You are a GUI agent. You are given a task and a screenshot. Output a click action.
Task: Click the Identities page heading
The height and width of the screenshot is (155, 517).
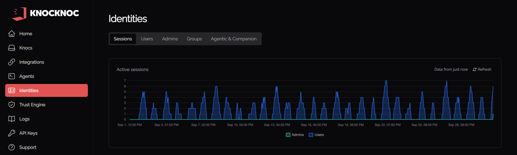(128, 19)
